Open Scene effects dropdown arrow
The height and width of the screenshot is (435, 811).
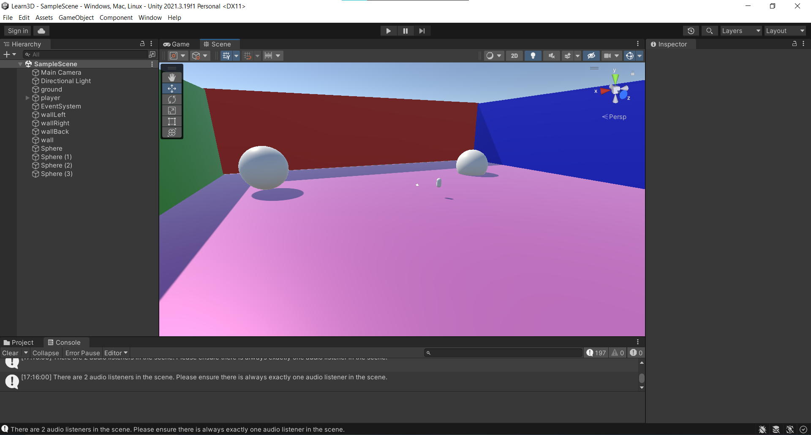pos(577,56)
